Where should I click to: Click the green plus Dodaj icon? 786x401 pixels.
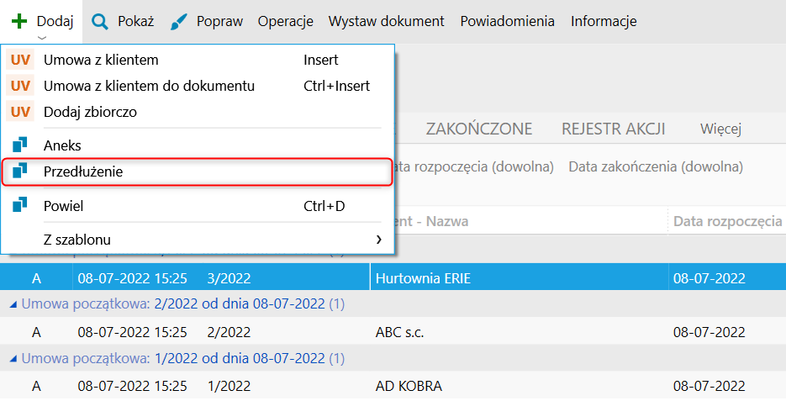point(19,21)
